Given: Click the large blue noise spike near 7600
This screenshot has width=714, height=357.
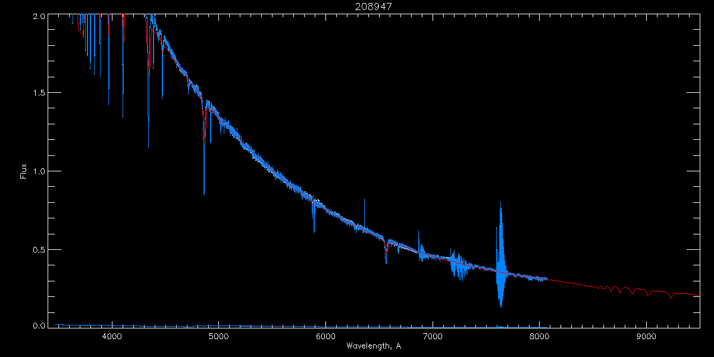Looking at the screenshot, I should point(501,255).
